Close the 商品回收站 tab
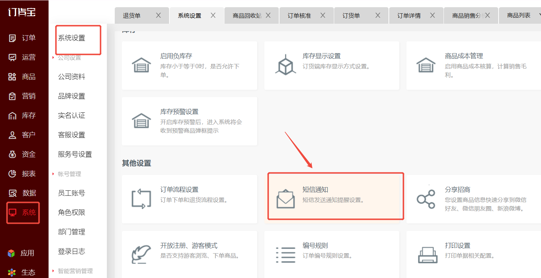Viewport: 541px width, 278px height. (x=268, y=15)
